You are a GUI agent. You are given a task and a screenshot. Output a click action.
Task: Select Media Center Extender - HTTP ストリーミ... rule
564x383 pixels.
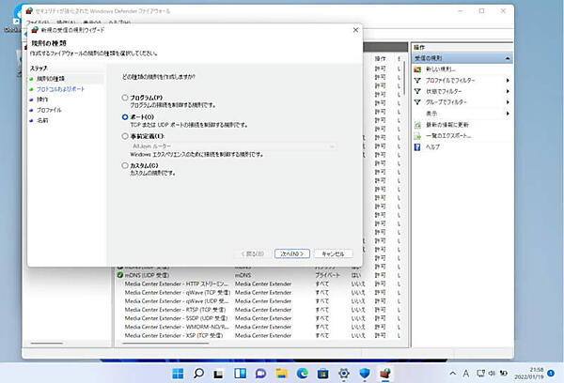259,283
